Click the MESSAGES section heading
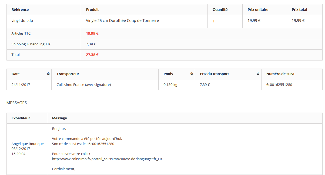This screenshot has height=175, width=325. 16,103
